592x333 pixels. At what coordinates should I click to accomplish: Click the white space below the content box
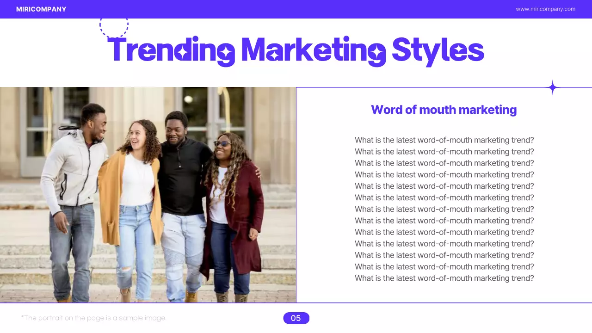(x=444, y=319)
